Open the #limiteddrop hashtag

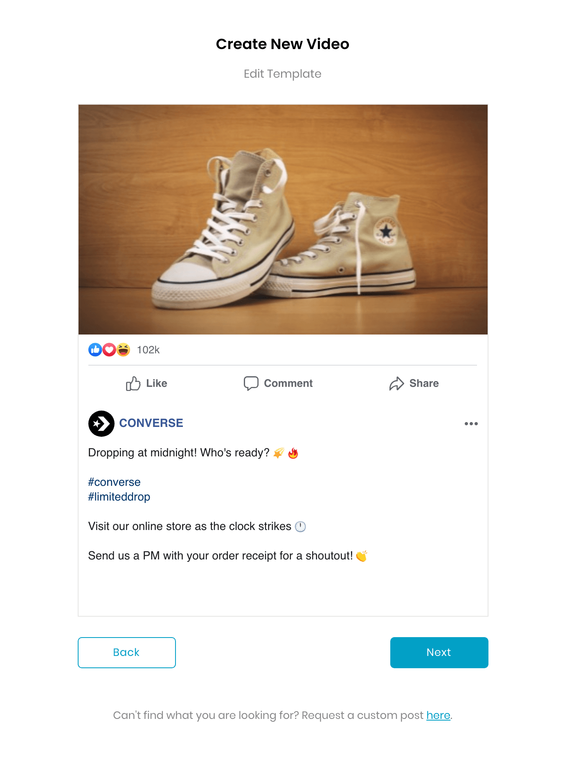119,496
